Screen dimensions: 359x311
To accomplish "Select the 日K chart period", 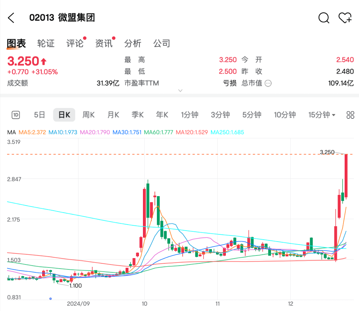I will pyautogui.click(x=64, y=115).
